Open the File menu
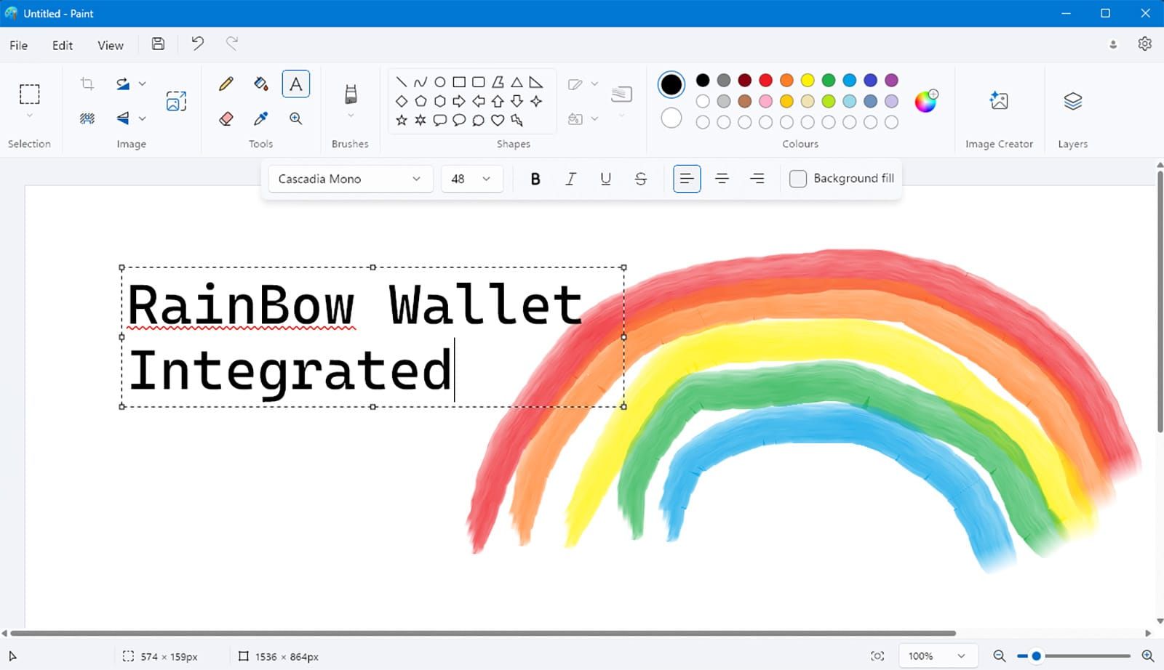 pos(18,45)
